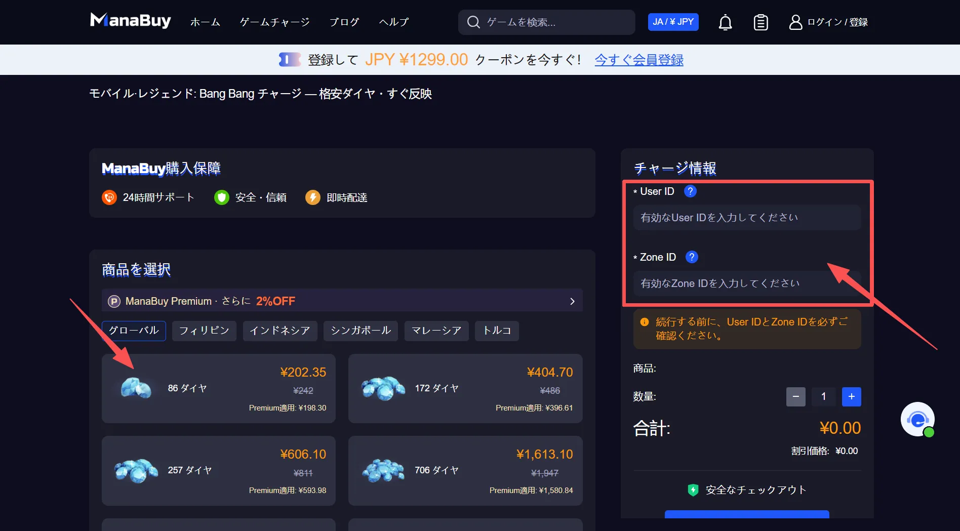Image resolution: width=960 pixels, height=531 pixels.
Task: Decrease quantity with minus button
Action: tap(796, 397)
